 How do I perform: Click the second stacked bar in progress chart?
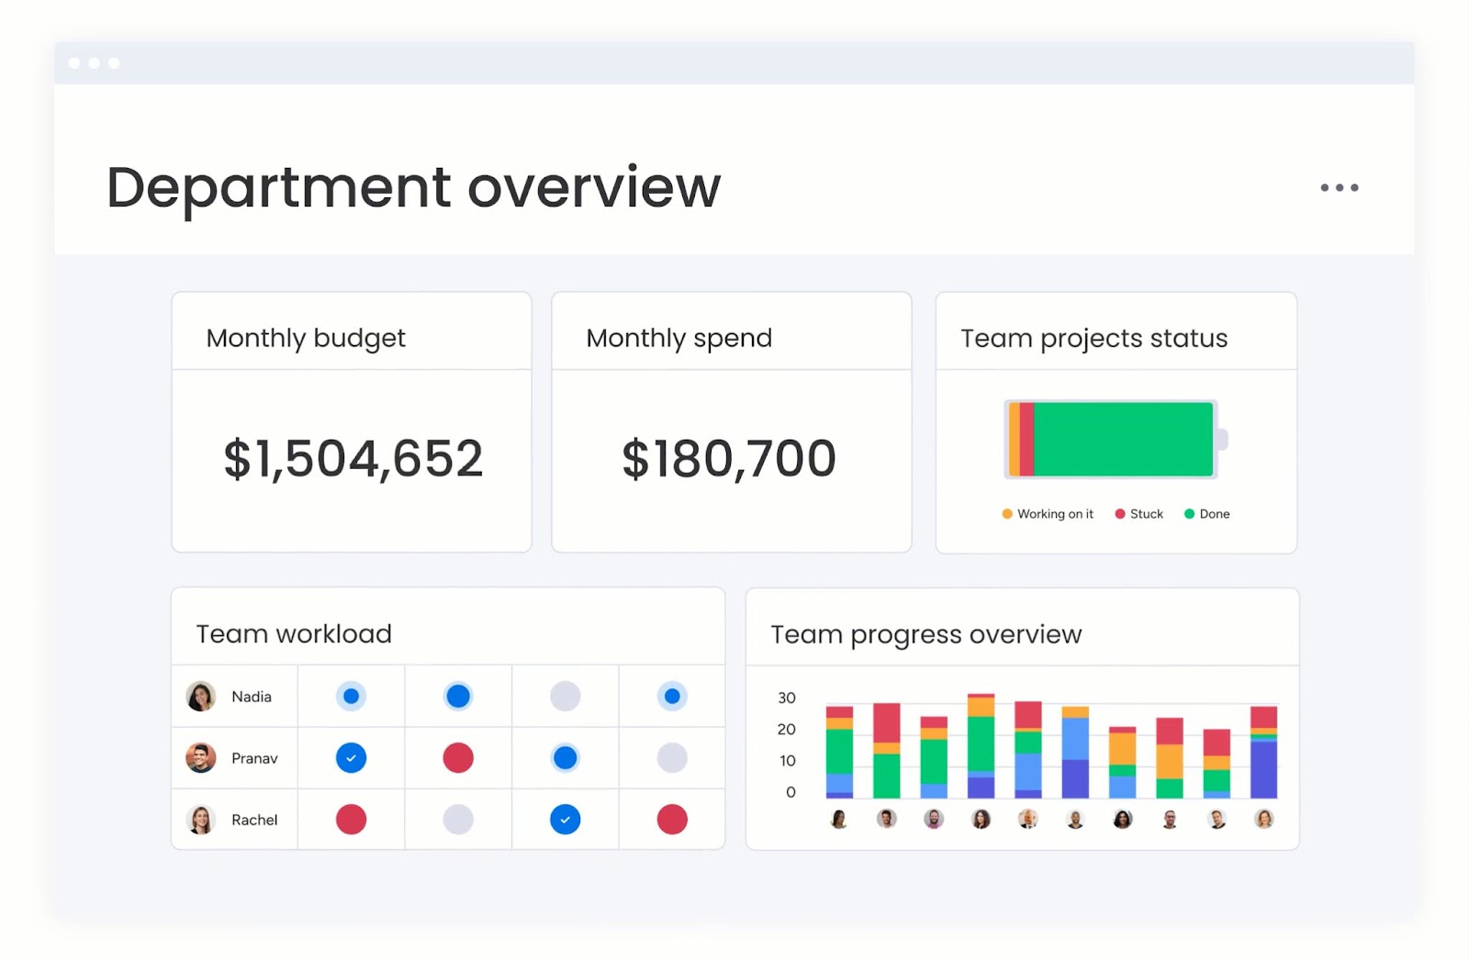tap(887, 751)
